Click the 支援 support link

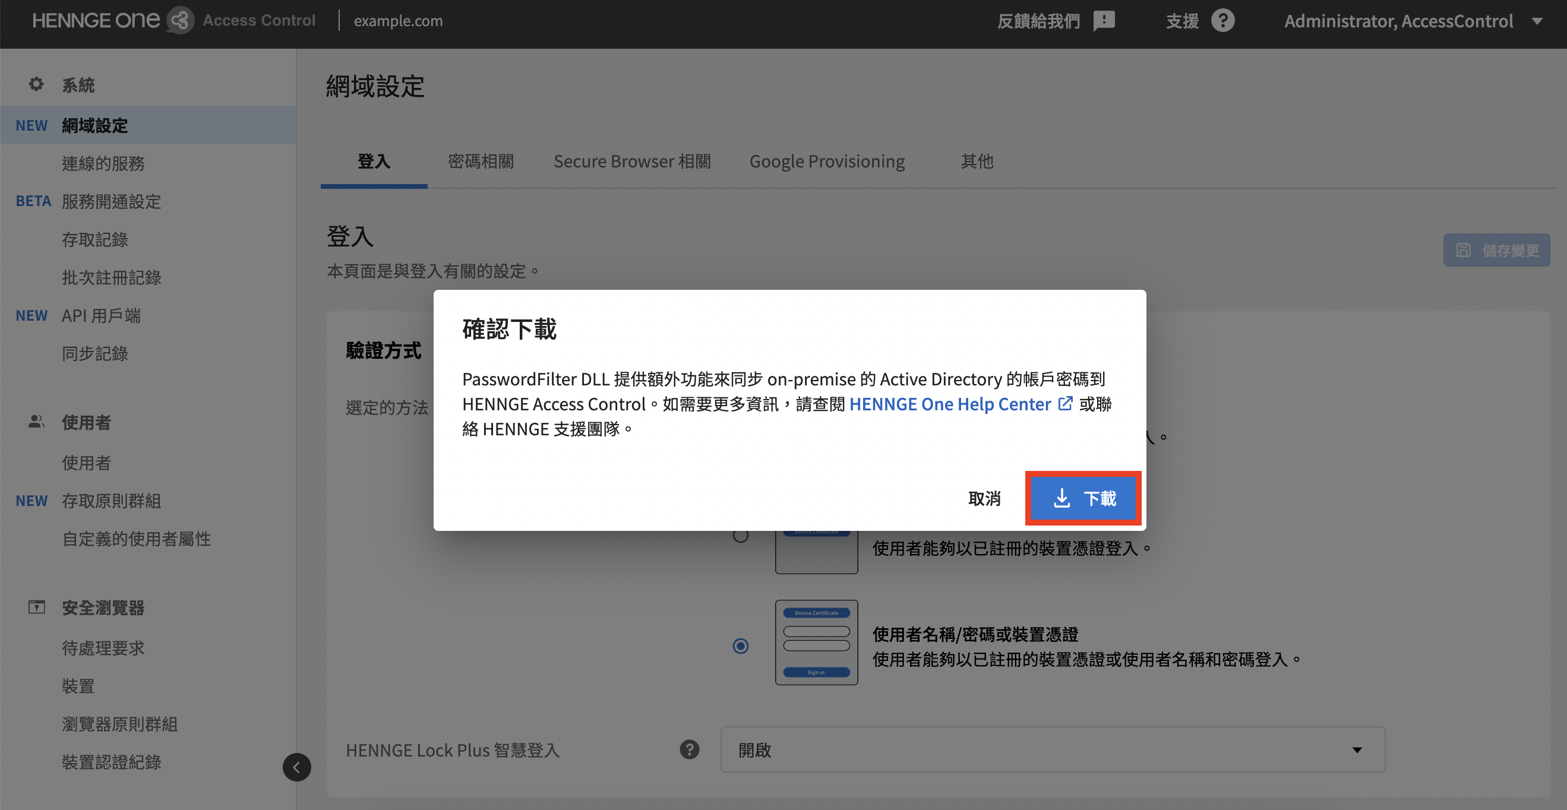[1182, 21]
